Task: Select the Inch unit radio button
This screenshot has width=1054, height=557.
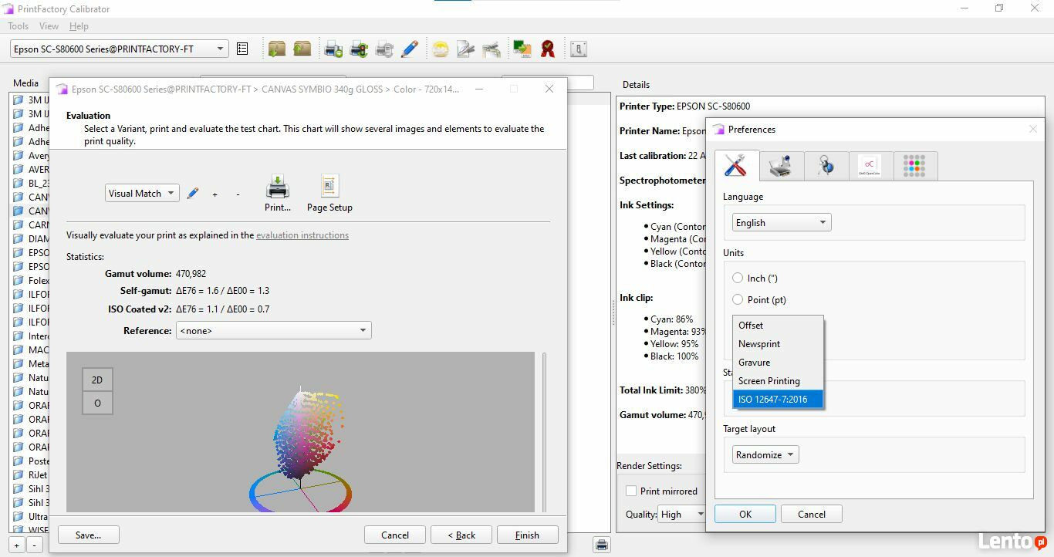Action: pyautogui.click(x=738, y=278)
